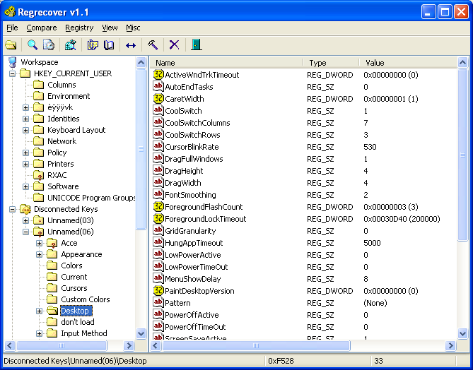Click the open book toolbar icon
The width and height of the screenshot is (473, 370).
click(109, 45)
